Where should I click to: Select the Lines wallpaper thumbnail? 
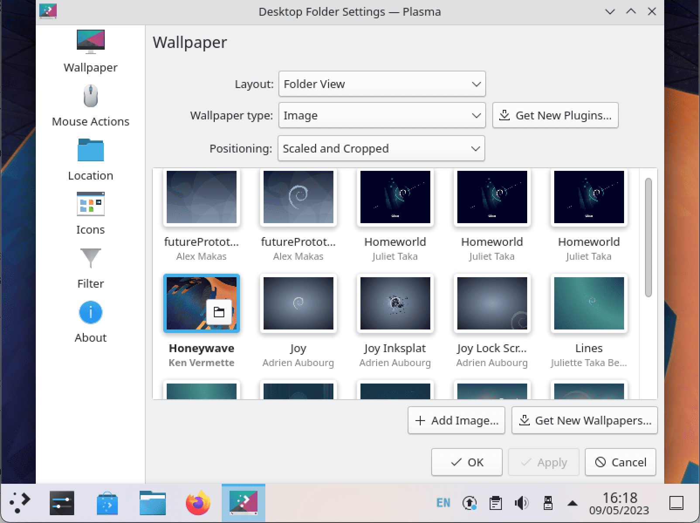pos(589,303)
